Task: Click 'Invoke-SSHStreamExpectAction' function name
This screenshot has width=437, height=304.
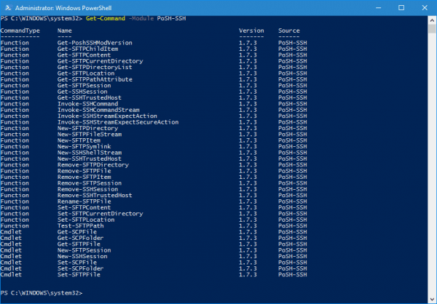Action: point(107,116)
